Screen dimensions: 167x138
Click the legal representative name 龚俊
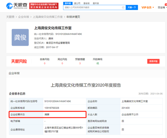(x=51, y=39)
